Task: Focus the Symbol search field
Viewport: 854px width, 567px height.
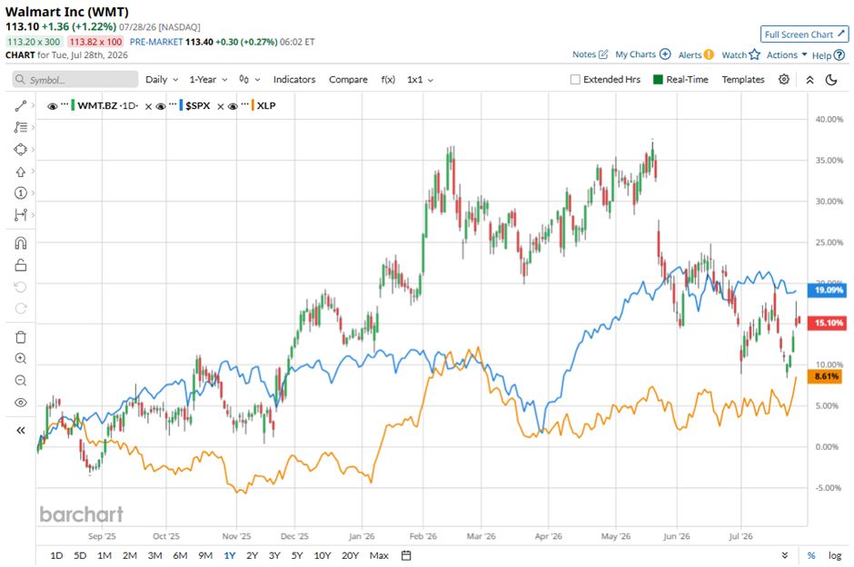Action: [75, 79]
